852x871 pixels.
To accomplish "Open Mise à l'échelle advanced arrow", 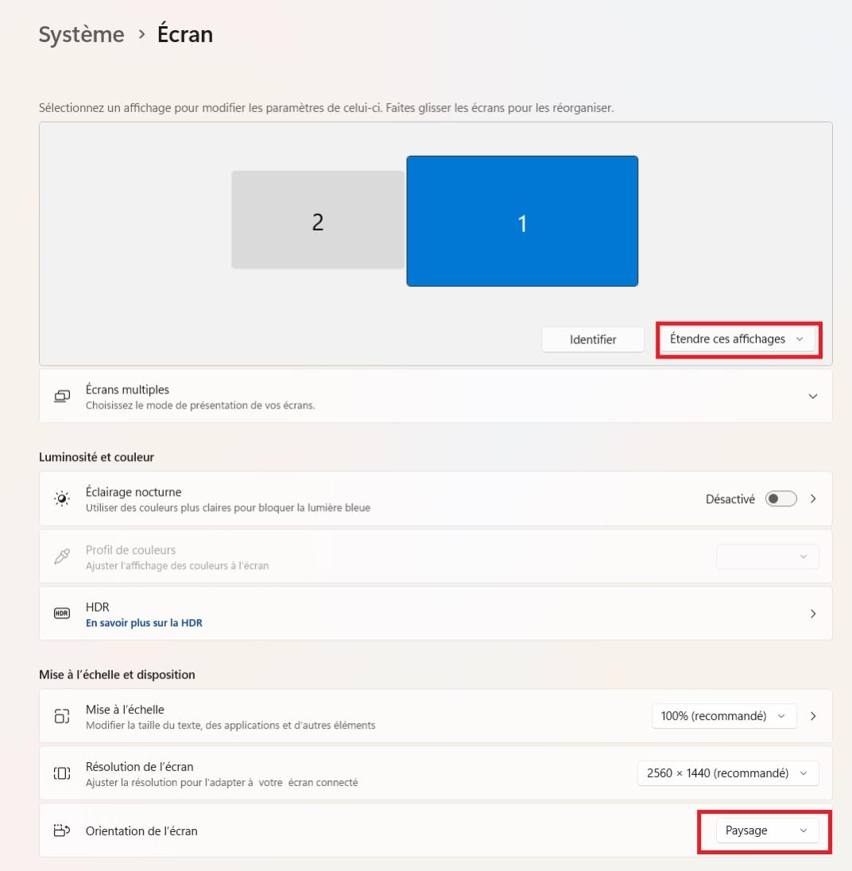I will [812, 716].
